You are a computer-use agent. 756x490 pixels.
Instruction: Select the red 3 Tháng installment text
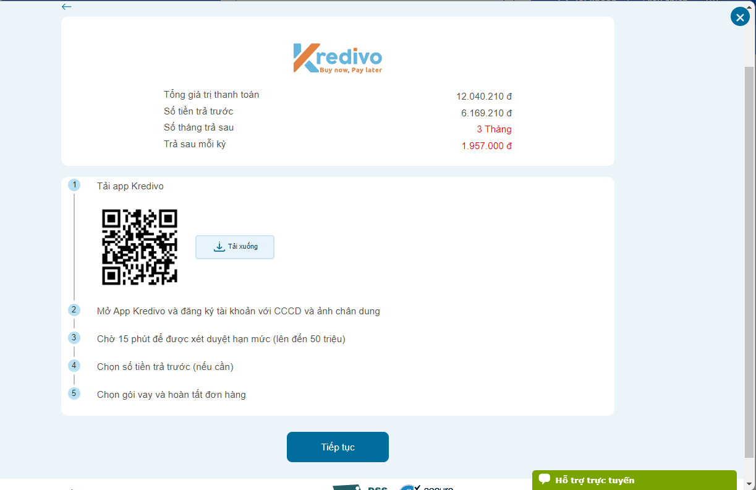pos(495,129)
